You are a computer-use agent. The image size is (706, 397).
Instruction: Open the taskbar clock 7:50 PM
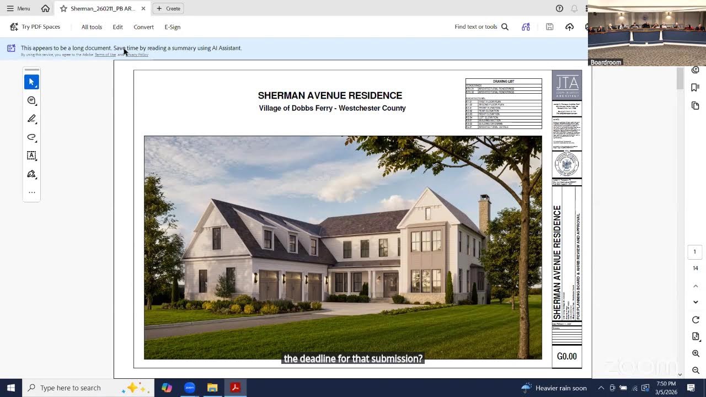[666, 388]
